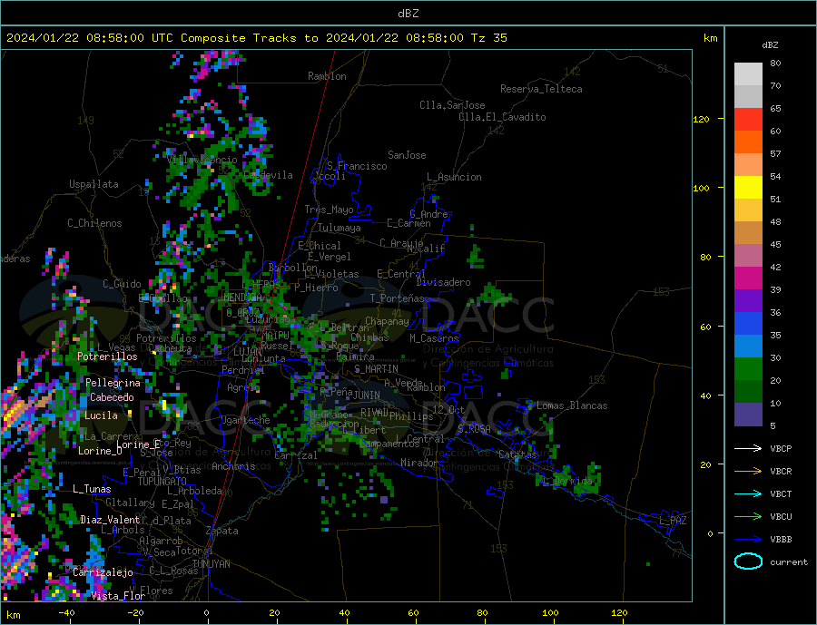Image resolution: width=817 pixels, height=625 pixels.
Task: Click the orange VBCR arrow in the legend
Action: point(748,472)
